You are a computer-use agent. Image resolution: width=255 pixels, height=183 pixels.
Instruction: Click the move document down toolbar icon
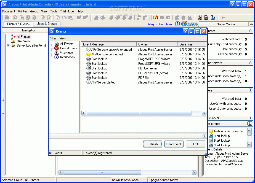49,18
